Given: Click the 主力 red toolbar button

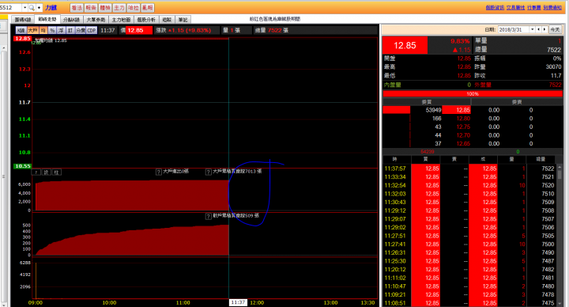Looking at the screenshot, I should click(119, 8).
